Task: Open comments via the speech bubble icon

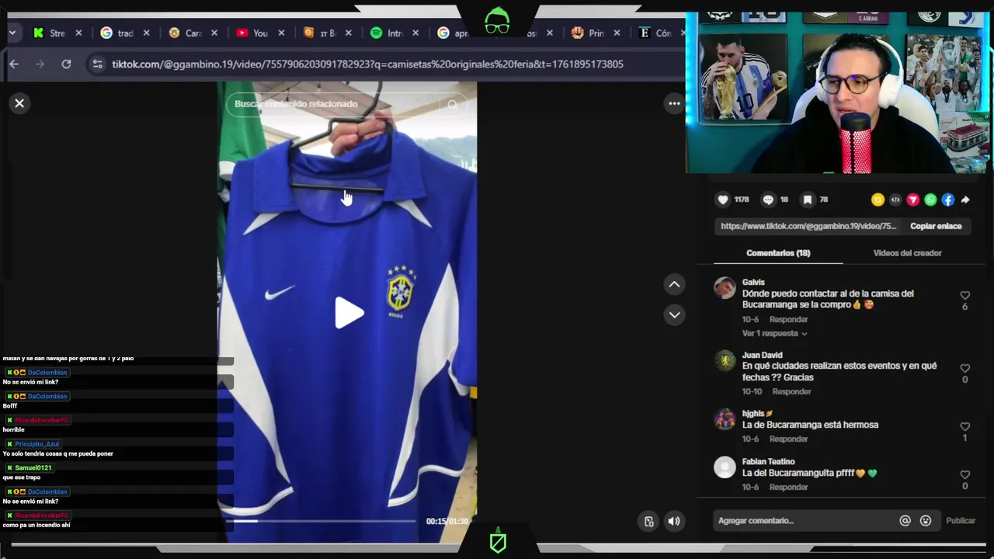Action: click(x=768, y=200)
